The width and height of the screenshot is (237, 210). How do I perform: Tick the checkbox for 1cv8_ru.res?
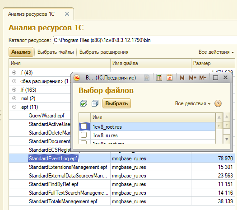84,135
